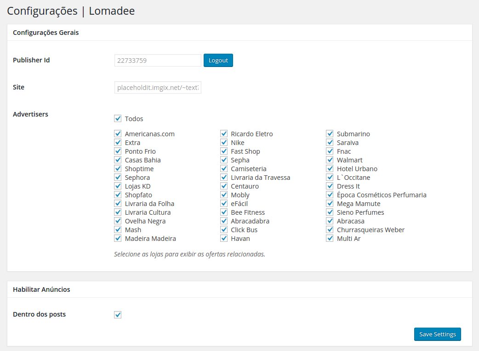Image resolution: width=479 pixels, height=351 pixels.
Task: Uncheck the Walmart checkbox
Action: (330, 160)
